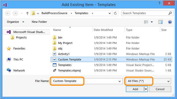Click the title bar question mark
Screen dimensions: 177x99
(159, 3)
